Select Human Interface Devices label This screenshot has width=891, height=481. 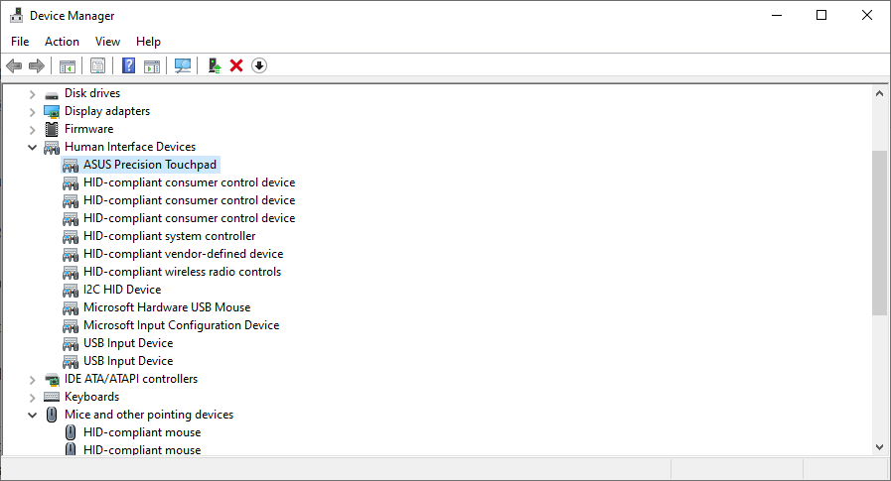tap(130, 147)
